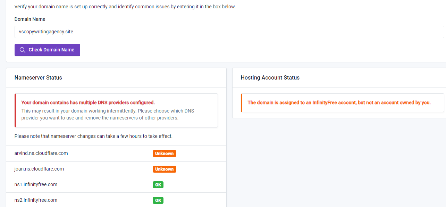Click the Unknown badge for joan.ns.cloudflare.com
Screen dimensions: 446x207
[x=164, y=169]
